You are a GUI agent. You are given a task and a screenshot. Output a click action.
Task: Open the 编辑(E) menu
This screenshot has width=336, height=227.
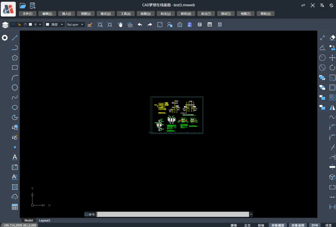pyautogui.click(x=47, y=14)
